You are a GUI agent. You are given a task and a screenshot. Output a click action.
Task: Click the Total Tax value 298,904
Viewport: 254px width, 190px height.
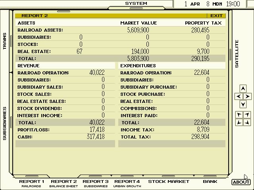click(x=200, y=137)
